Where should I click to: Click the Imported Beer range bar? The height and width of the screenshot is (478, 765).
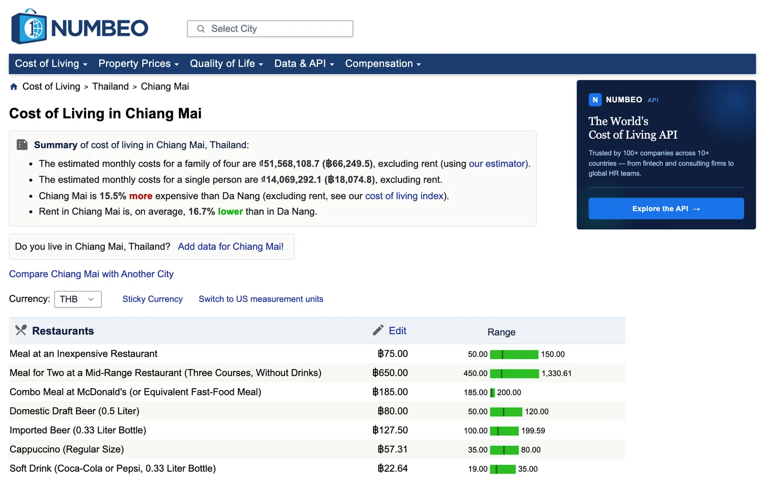[x=504, y=431]
